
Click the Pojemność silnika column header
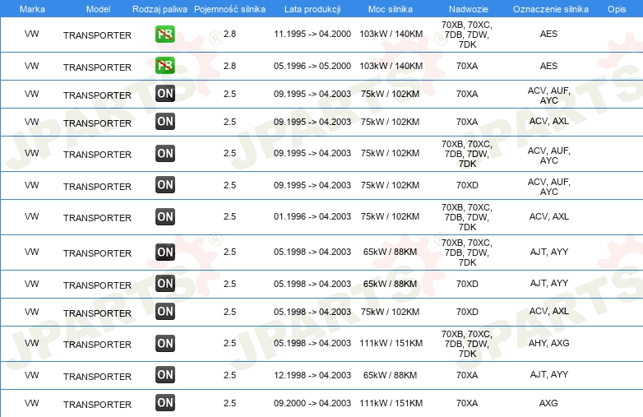click(229, 9)
